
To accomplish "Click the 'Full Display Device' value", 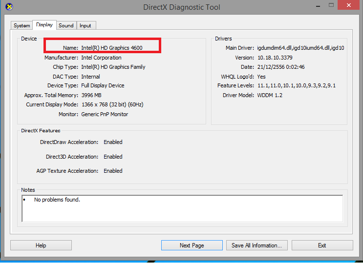I will point(103,85).
